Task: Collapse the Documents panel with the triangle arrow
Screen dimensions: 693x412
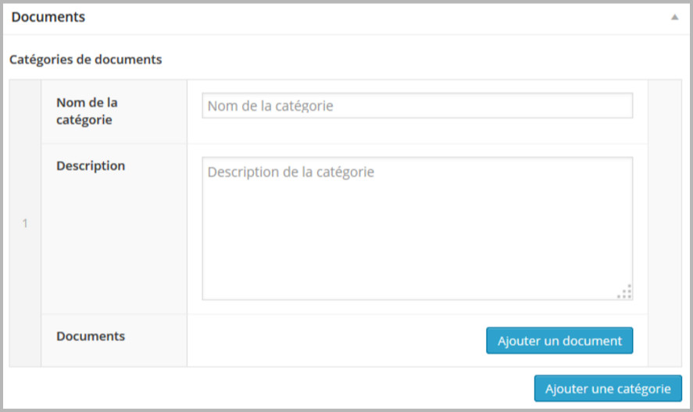Action: tap(674, 17)
